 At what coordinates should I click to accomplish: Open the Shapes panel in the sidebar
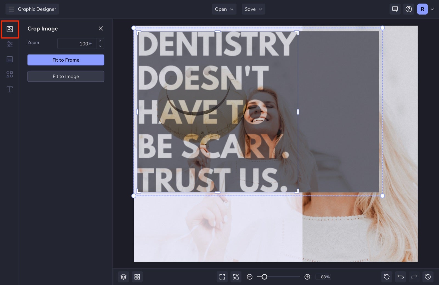(10, 74)
